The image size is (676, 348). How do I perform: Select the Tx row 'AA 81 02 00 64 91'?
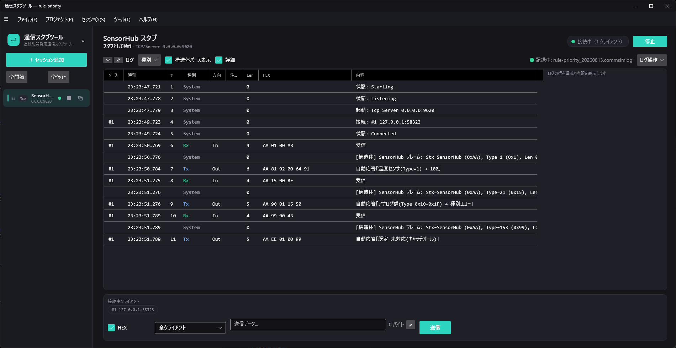tap(321, 169)
